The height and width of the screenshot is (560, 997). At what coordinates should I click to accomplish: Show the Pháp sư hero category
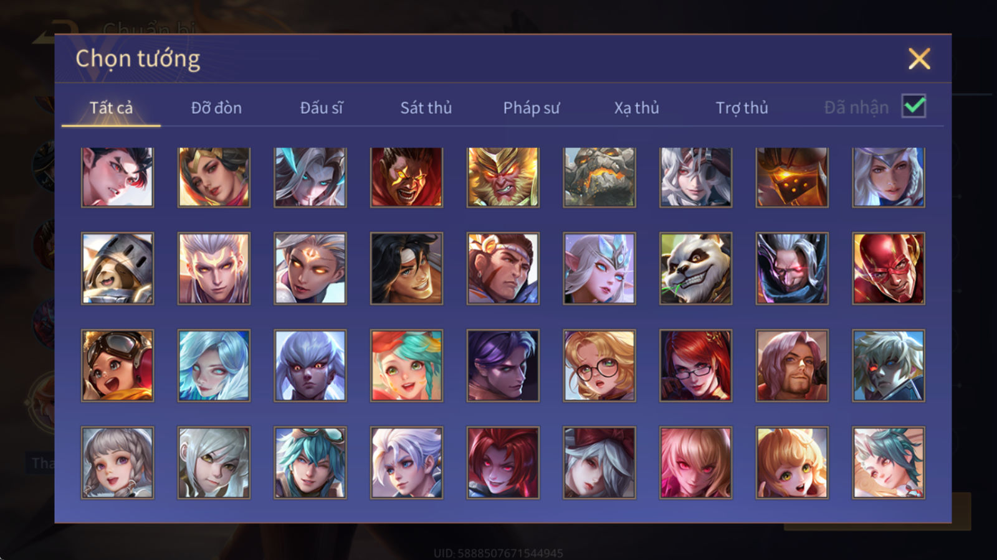tap(532, 108)
